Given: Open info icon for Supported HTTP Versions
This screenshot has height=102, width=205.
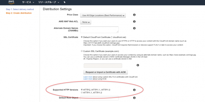Looking at the screenshot, I should [134, 90].
